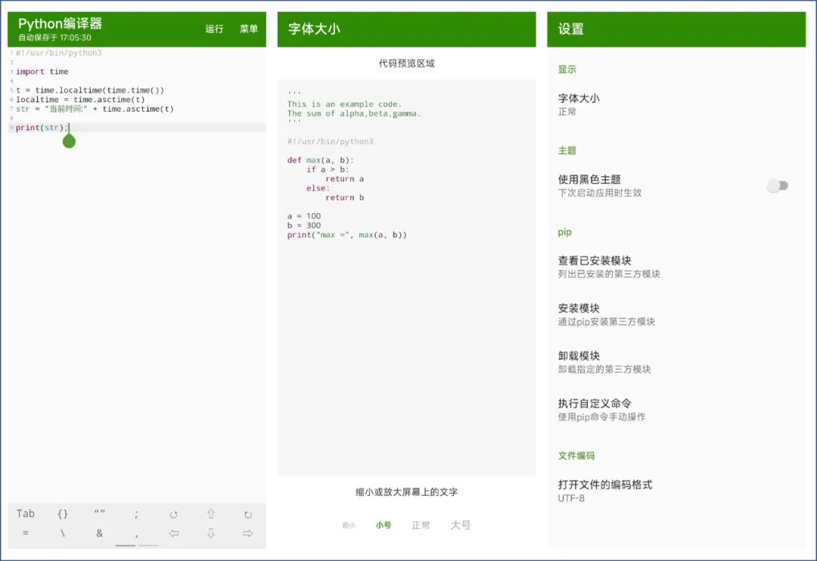The width and height of the screenshot is (817, 561).
Task: Click 'def max(a, b):' in the preview
Action: pyautogui.click(x=321, y=160)
